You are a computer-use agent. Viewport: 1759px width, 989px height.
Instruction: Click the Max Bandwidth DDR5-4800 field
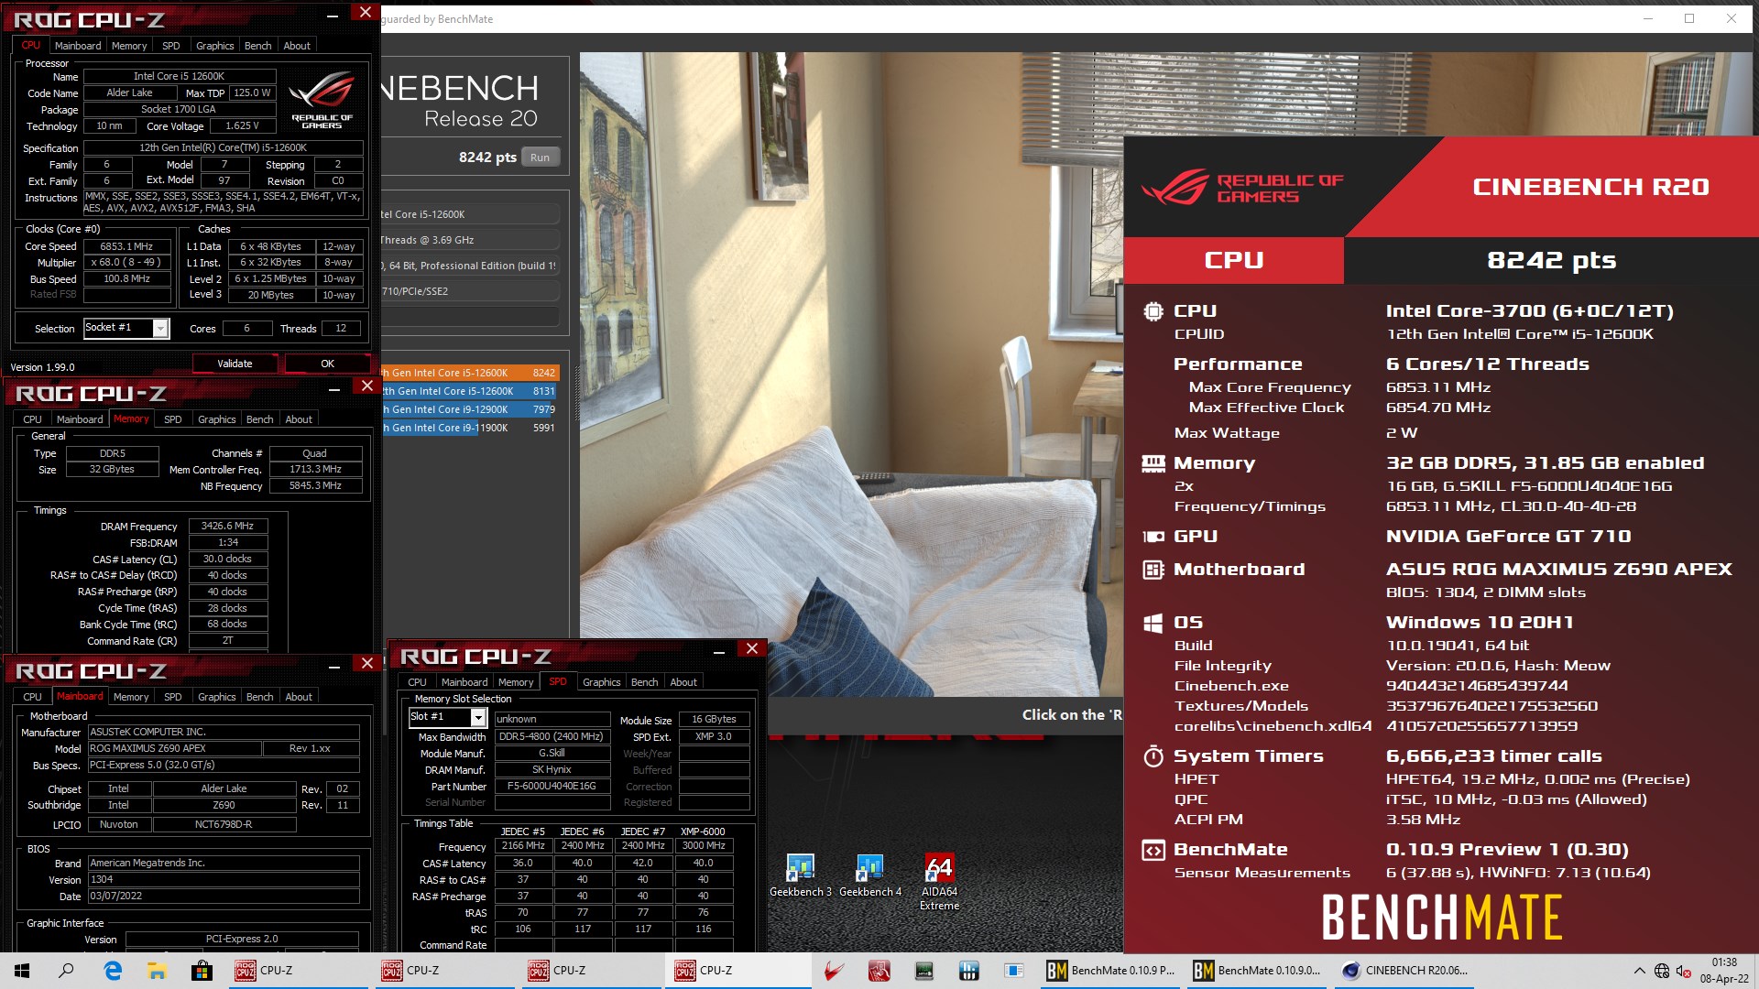552,736
